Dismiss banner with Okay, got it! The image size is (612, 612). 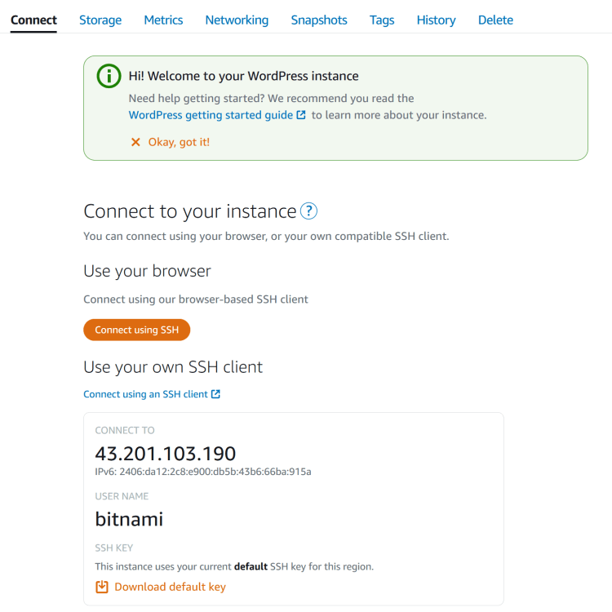point(179,142)
